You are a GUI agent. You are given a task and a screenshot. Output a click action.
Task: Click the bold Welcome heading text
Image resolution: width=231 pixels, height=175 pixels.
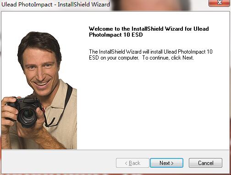tap(149, 32)
